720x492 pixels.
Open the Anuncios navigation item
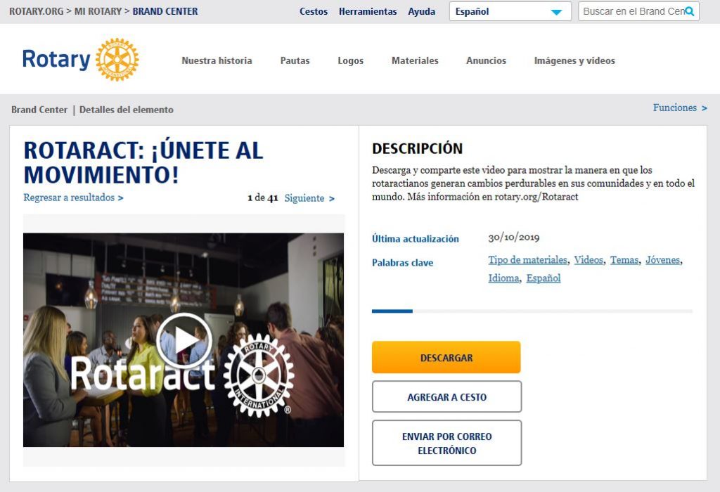point(486,60)
